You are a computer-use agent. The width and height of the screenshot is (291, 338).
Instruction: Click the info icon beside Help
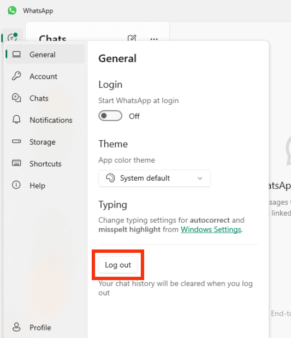16,185
